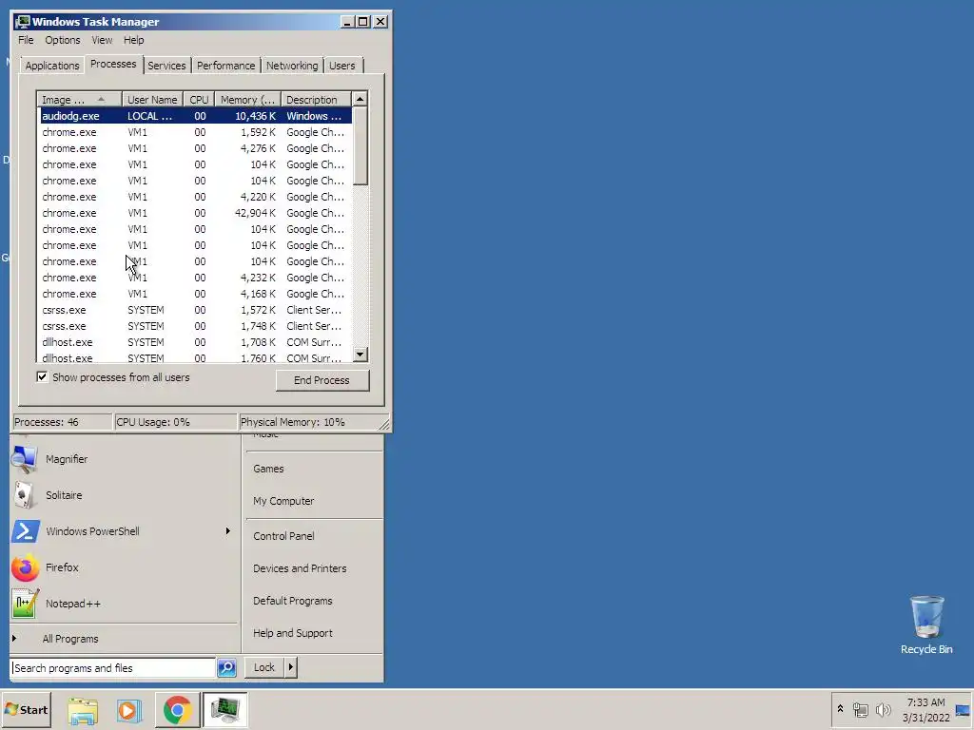
Task: Sort by Description column header
Action: [x=316, y=100]
